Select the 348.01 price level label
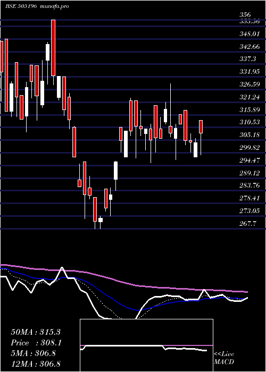This screenshot has height=372, width=266. point(249,34)
